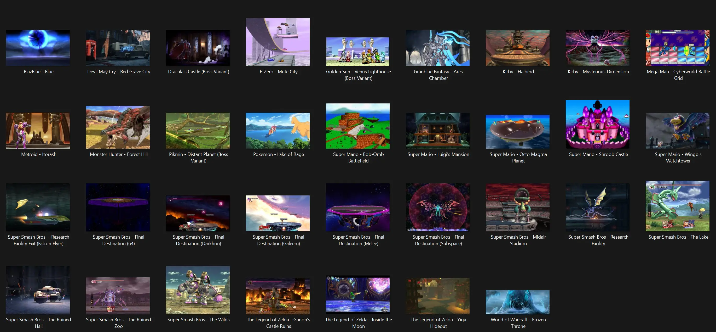Open Mega Man - Cyberworld Battle Grid thumbnail
This screenshot has width=716, height=332.
(678, 48)
